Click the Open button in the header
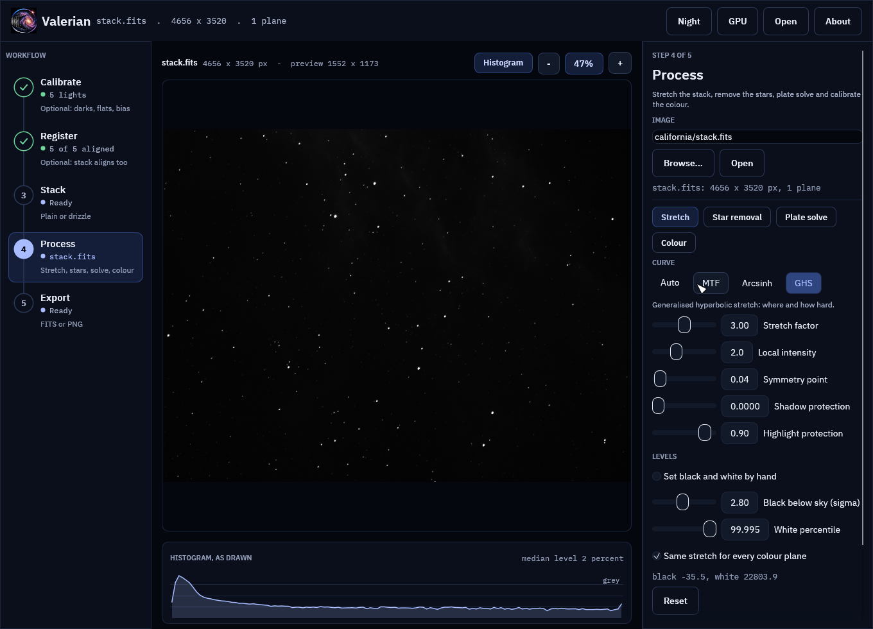The image size is (873, 629). (786, 21)
